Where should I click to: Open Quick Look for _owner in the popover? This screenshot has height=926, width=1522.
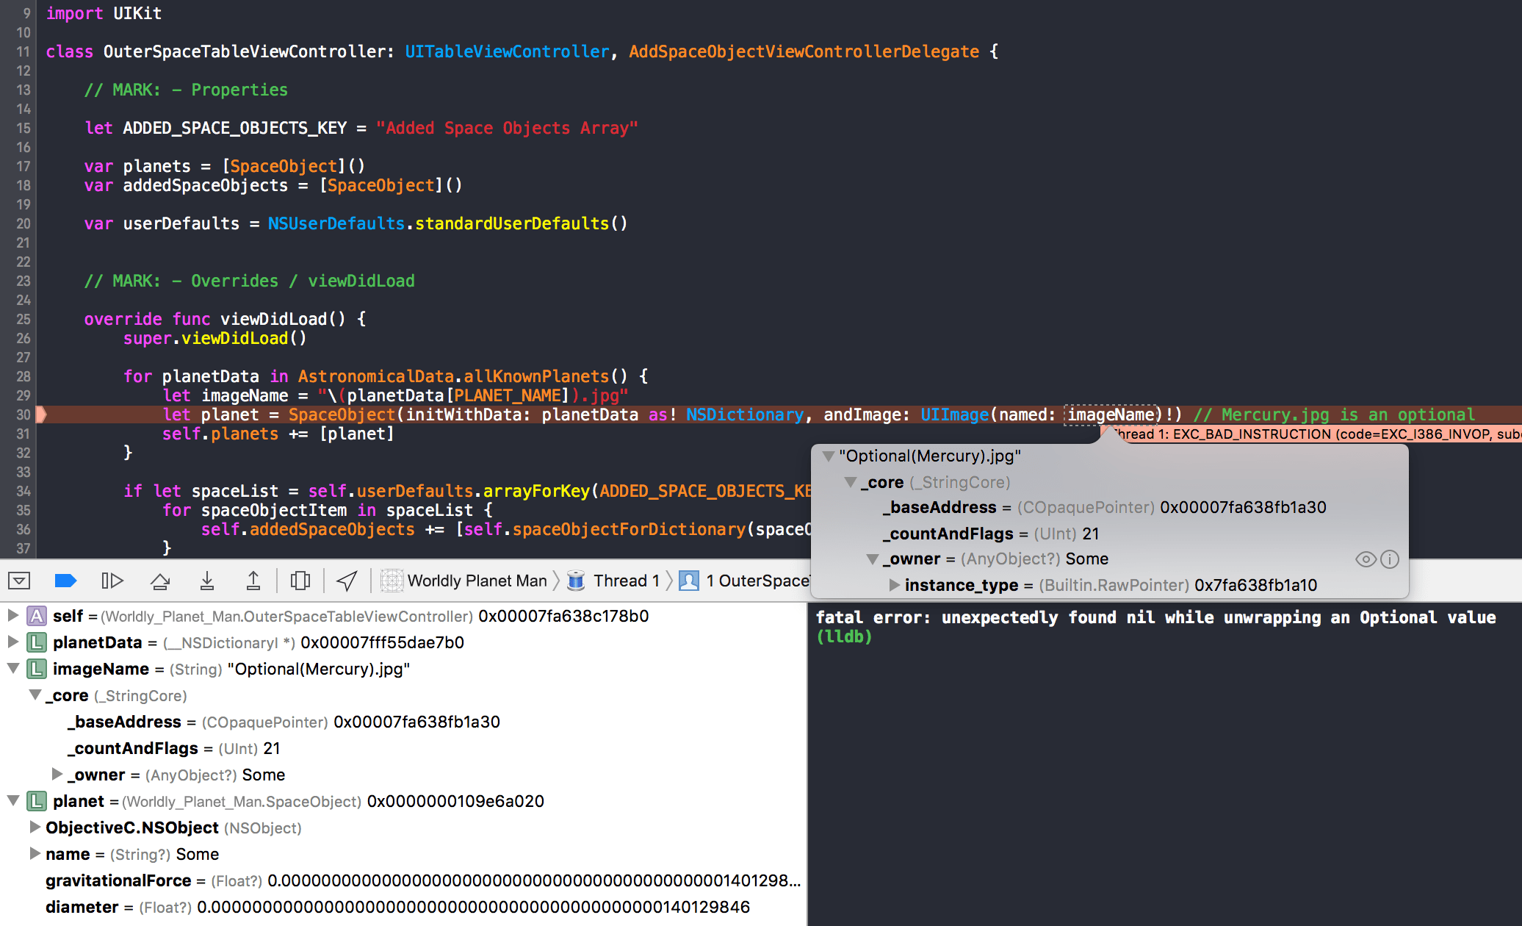1366,559
